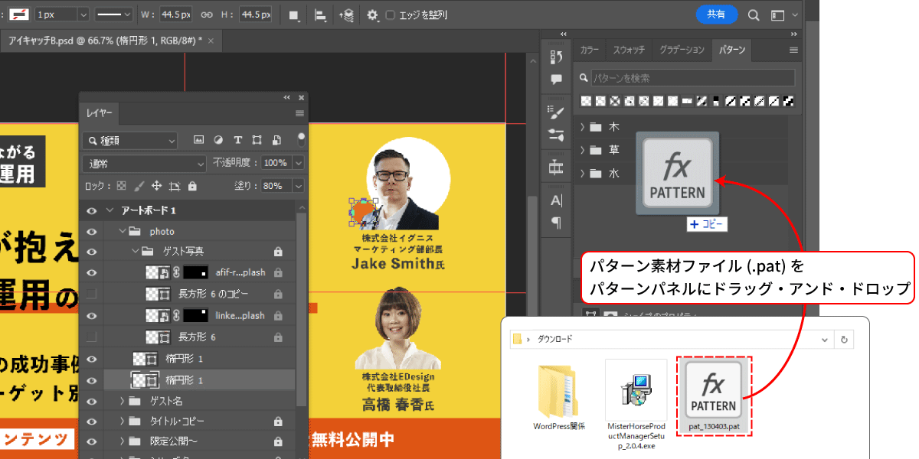Click lock position move icon
919x459 pixels.
pos(156,186)
